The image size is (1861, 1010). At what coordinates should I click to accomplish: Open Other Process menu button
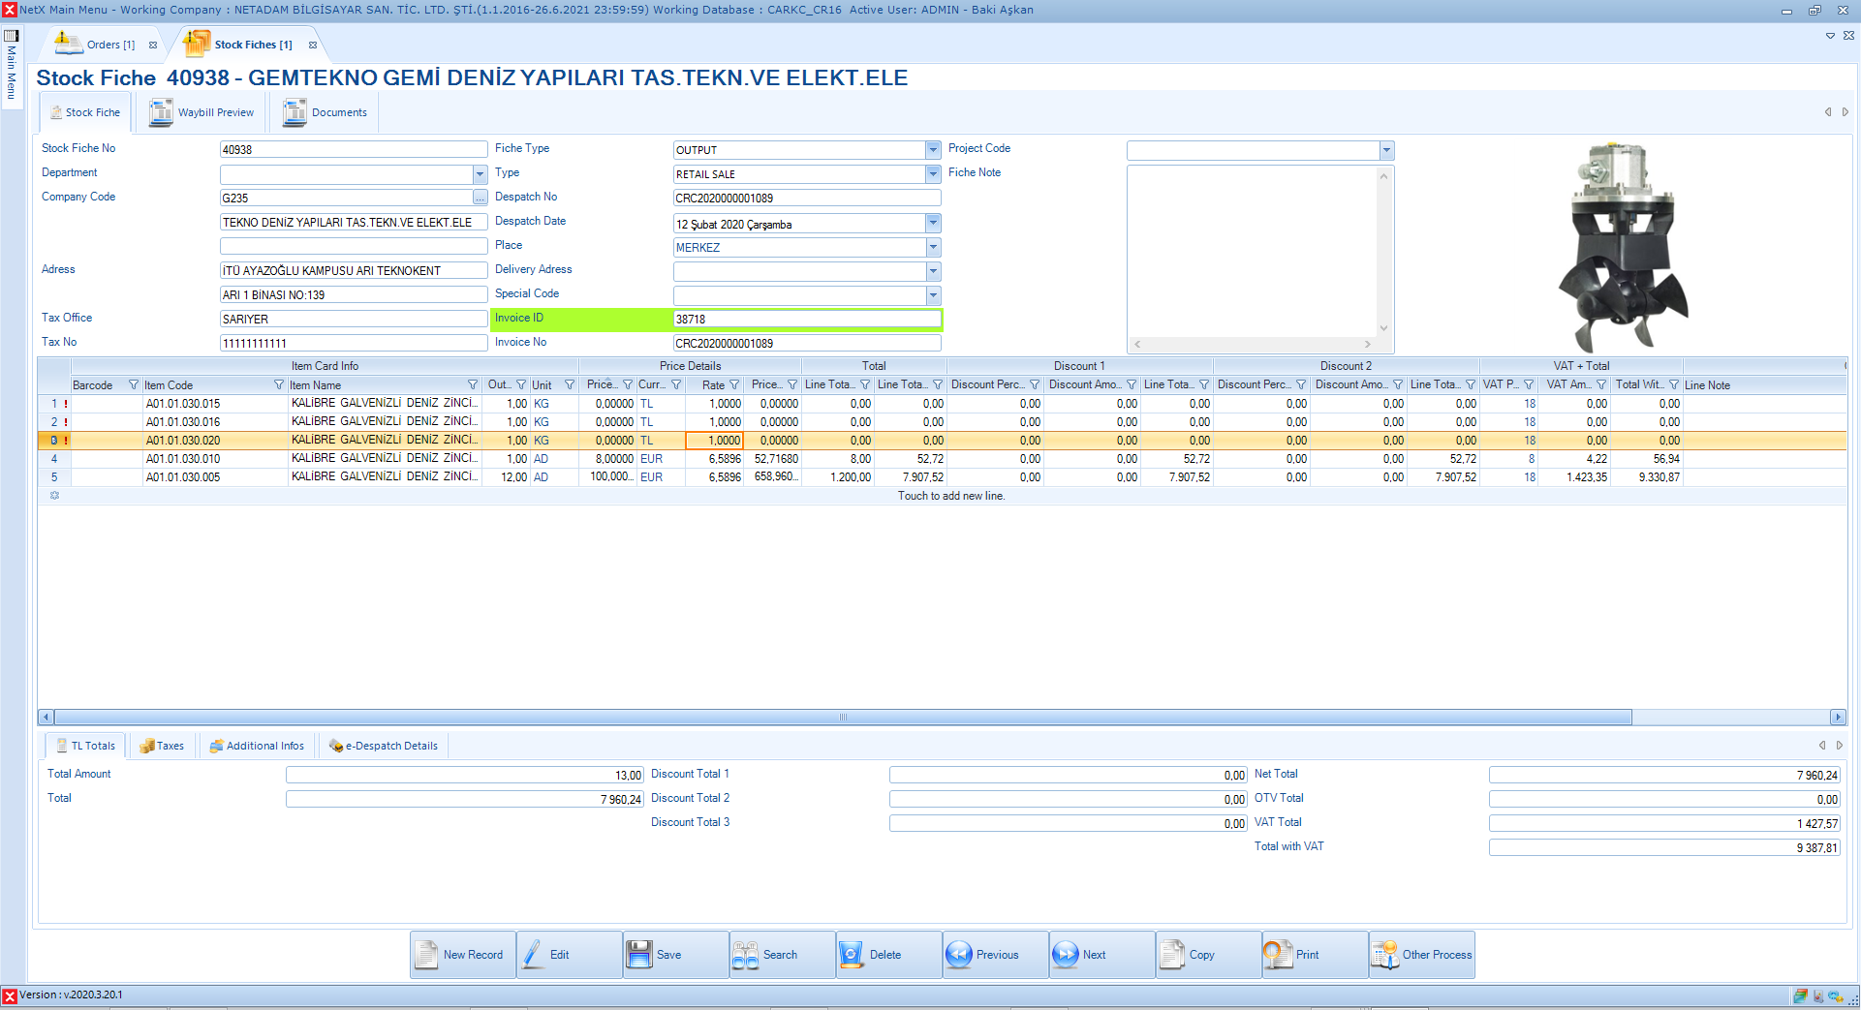[1385, 955]
